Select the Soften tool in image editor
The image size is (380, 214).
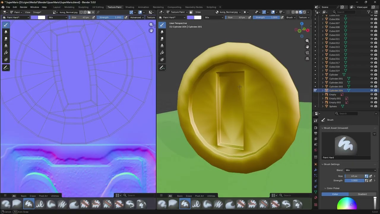6,32
